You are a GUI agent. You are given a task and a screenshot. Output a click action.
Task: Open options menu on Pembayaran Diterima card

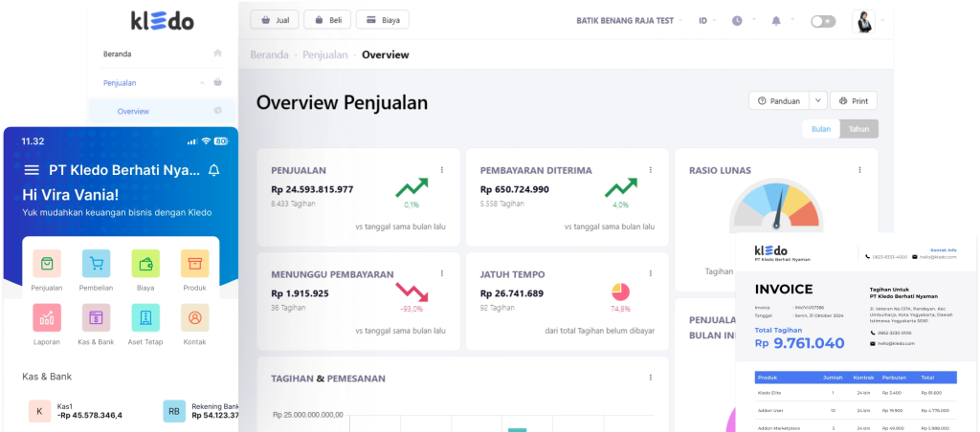[x=651, y=170]
